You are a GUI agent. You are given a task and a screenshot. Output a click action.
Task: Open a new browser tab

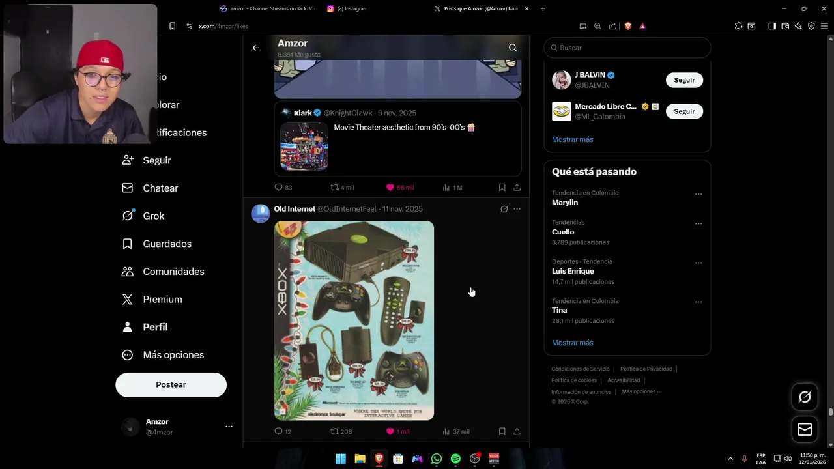click(x=543, y=8)
